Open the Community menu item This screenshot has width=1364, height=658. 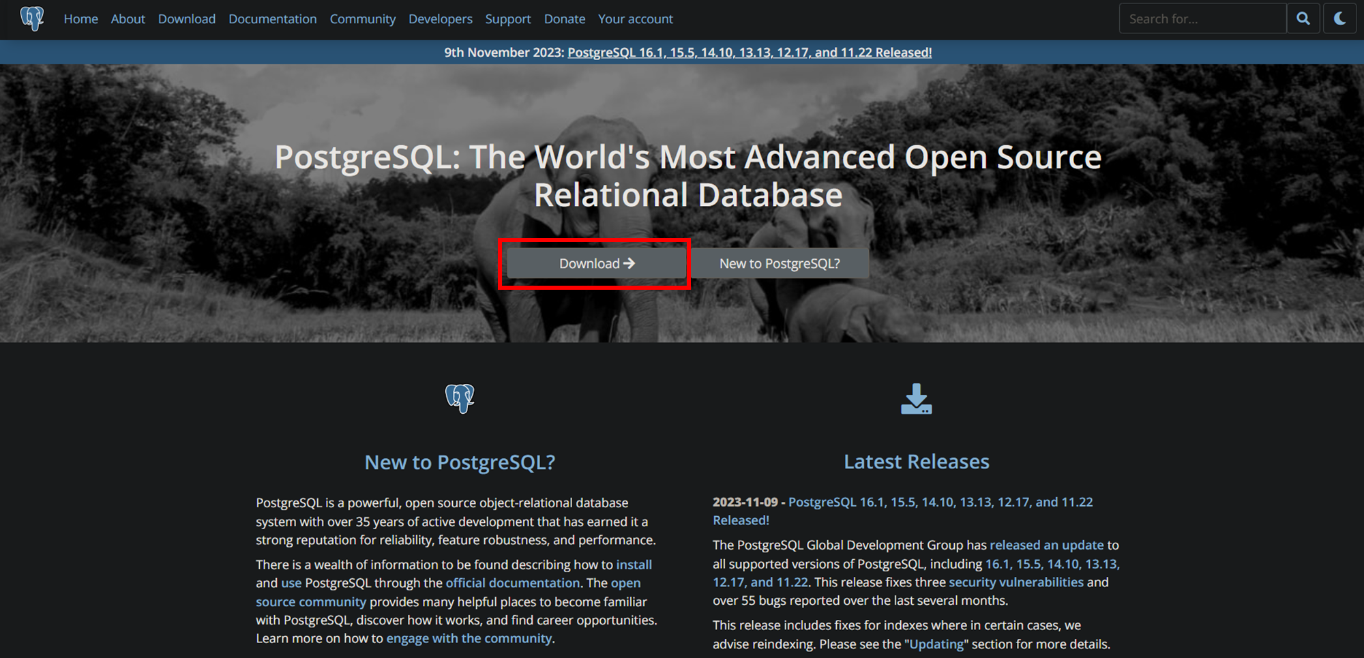[363, 19]
